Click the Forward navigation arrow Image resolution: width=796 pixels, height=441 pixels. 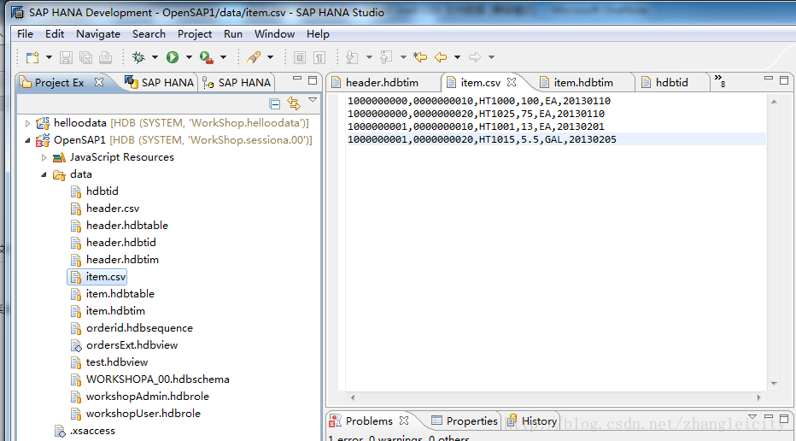(x=475, y=57)
